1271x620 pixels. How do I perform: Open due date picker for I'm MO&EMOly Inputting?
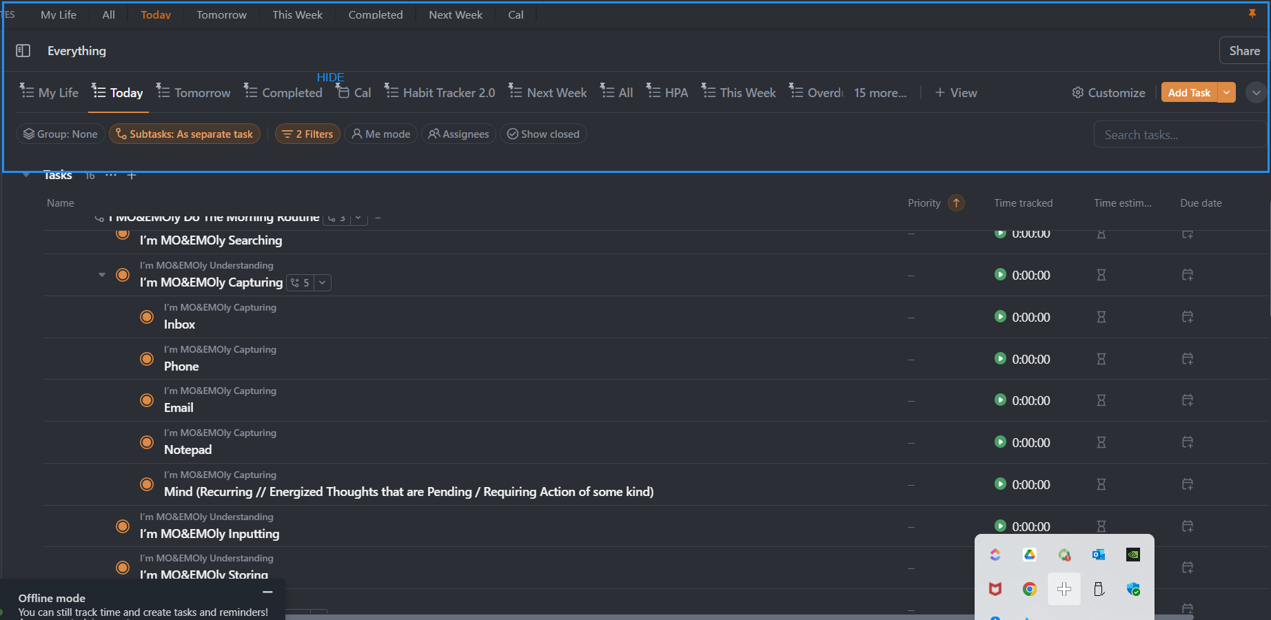coord(1188,526)
